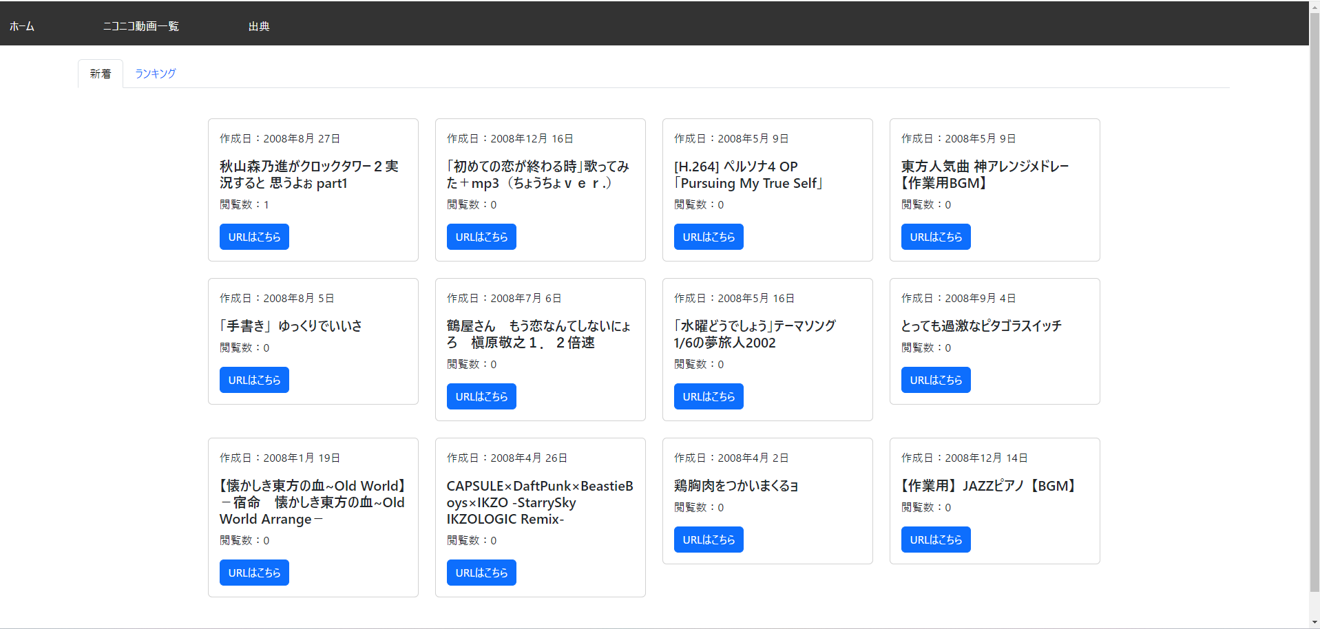Click URLはこちら for 鶏胸肉をつかいまくるョ

[x=708, y=539]
